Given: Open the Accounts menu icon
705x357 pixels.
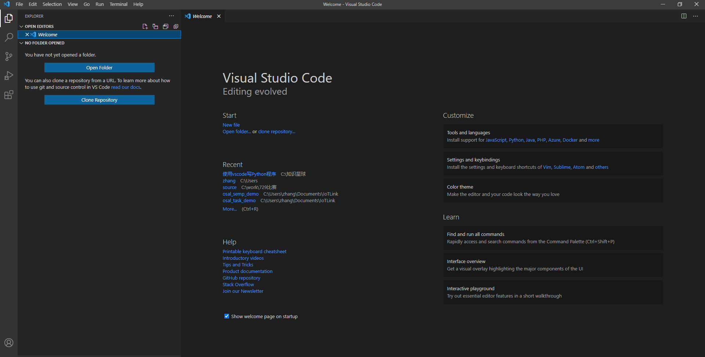Looking at the screenshot, I should 9,343.
